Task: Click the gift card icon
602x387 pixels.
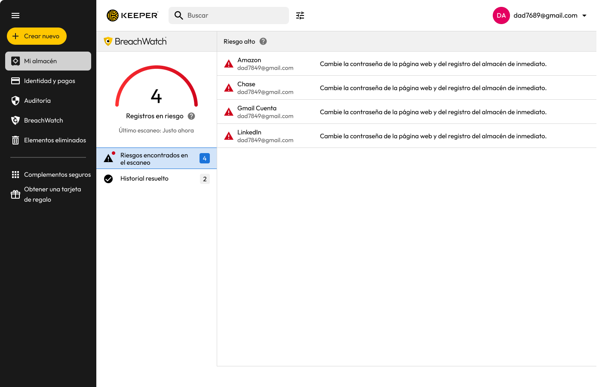Action: click(x=15, y=194)
